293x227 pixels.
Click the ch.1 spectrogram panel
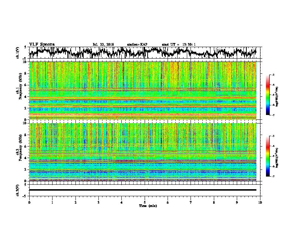[143, 91]
